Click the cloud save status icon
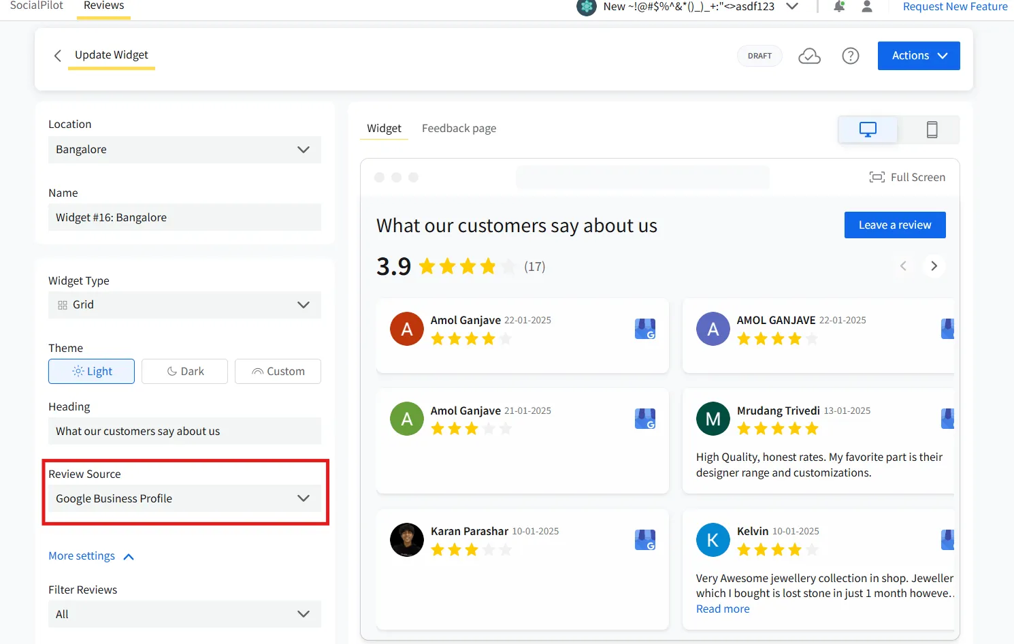The image size is (1014, 644). pos(809,56)
